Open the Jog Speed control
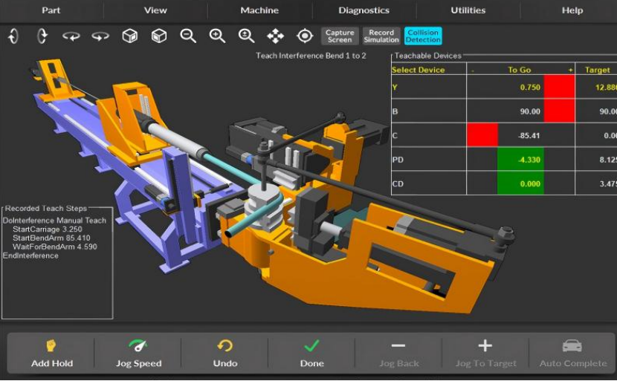 [138, 354]
